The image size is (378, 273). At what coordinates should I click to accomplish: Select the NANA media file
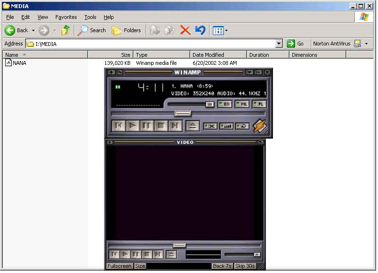pos(16,63)
